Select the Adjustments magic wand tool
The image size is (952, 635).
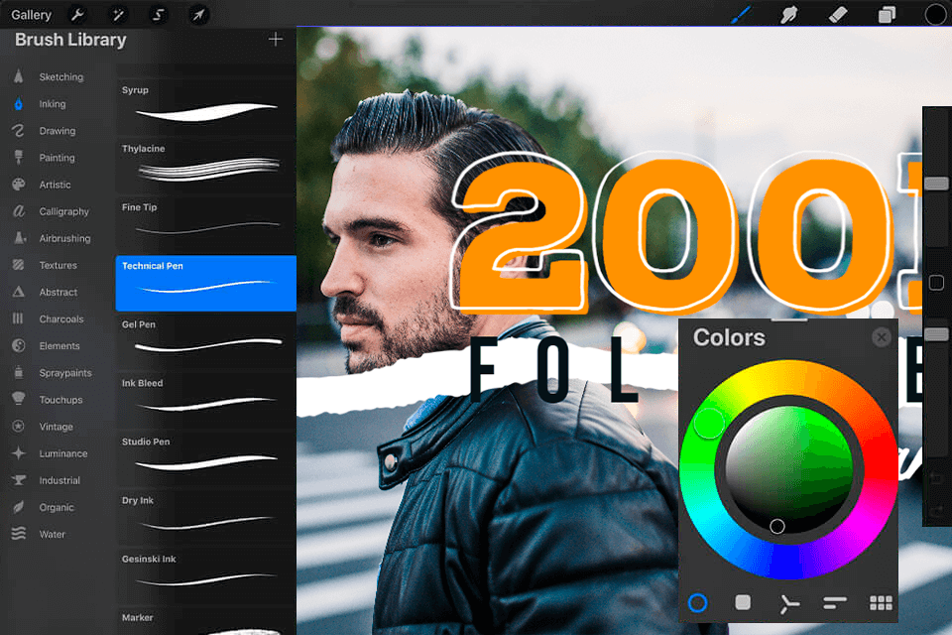tap(118, 14)
